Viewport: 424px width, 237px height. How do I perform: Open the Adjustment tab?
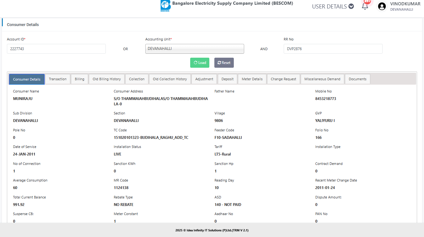tap(204, 79)
